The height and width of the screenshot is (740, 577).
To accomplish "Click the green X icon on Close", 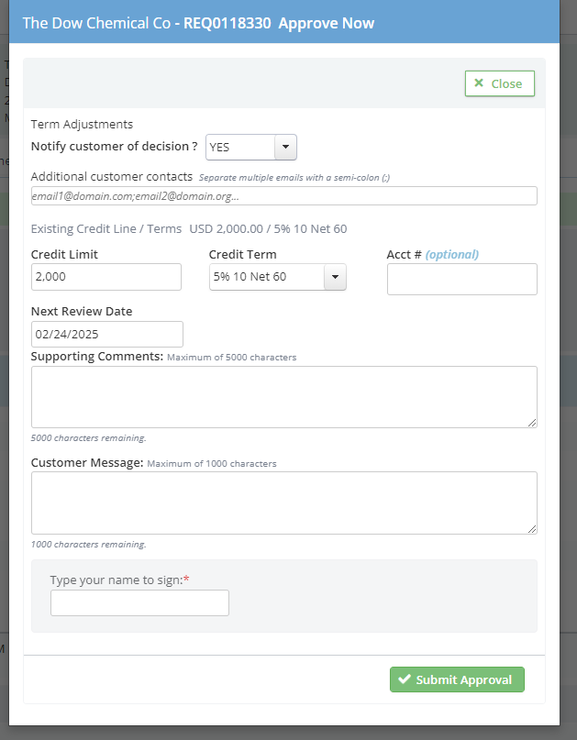I will 479,83.
